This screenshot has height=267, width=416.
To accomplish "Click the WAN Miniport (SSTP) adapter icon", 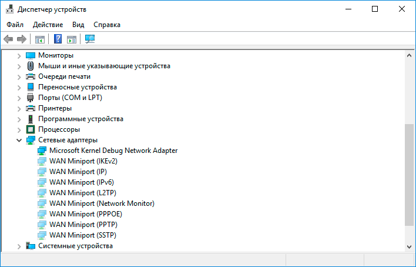I will 42,235.
